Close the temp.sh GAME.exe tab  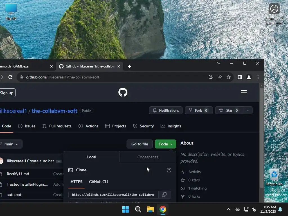(x=51, y=66)
